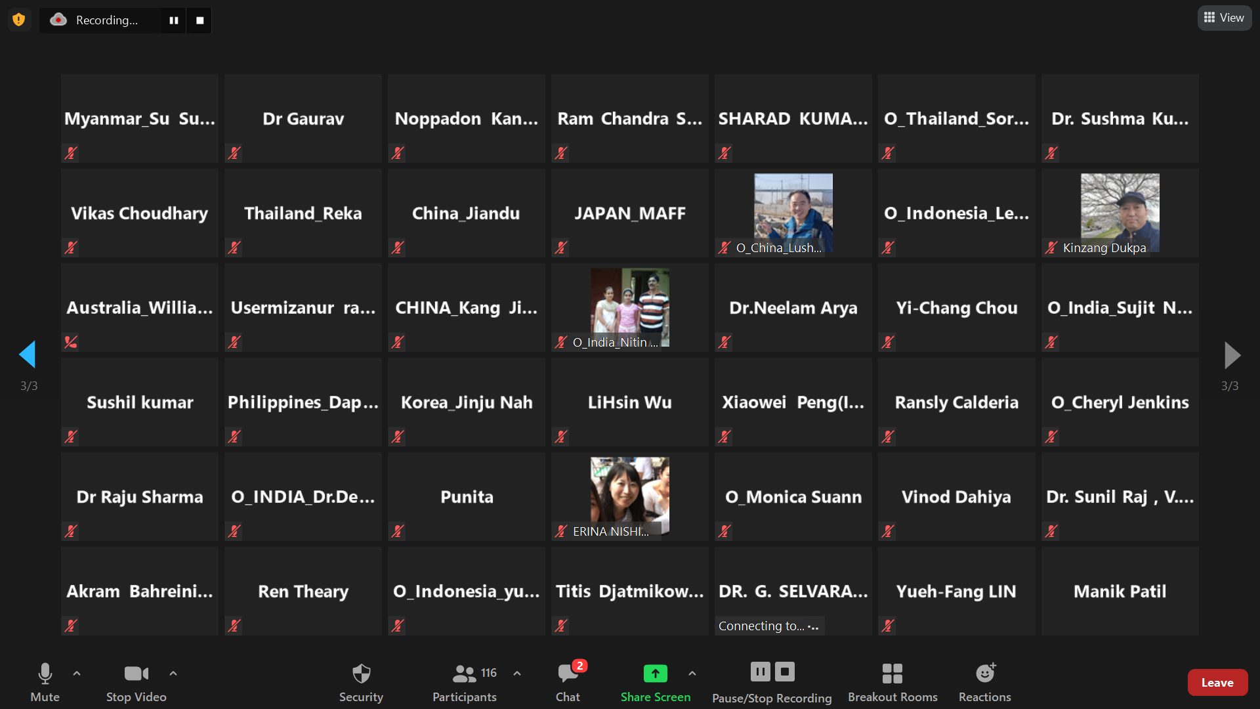Select Kinzang Dukpa's video thumbnail
The width and height of the screenshot is (1260, 709).
click(1120, 213)
